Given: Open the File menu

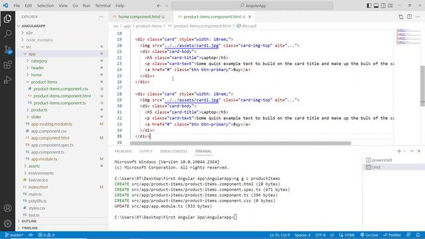Looking at the screenshot, I should (x=17, y=6).
